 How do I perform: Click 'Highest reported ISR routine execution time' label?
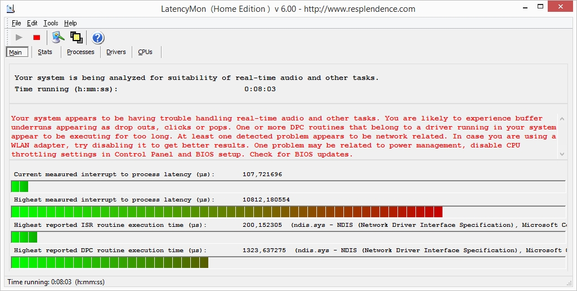(x=110, y=225)
